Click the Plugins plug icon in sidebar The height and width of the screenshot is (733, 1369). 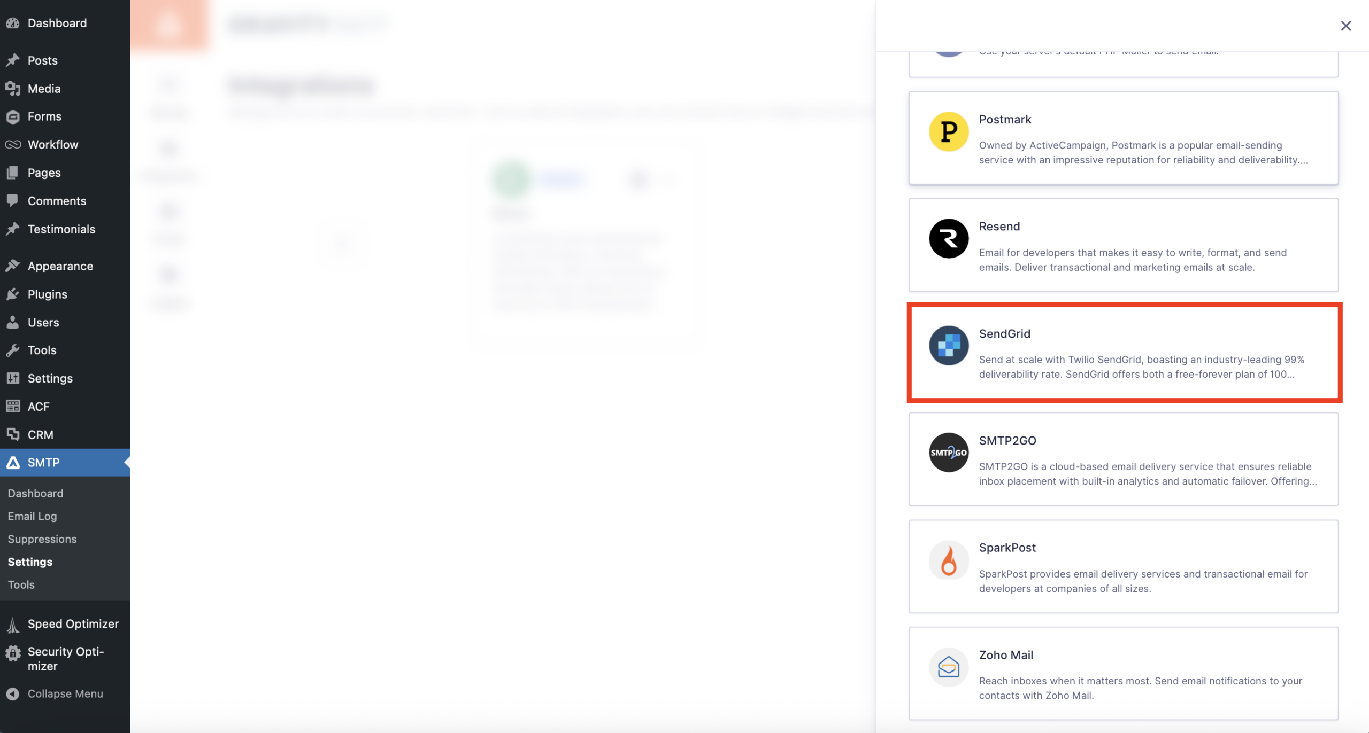(13, 294)
